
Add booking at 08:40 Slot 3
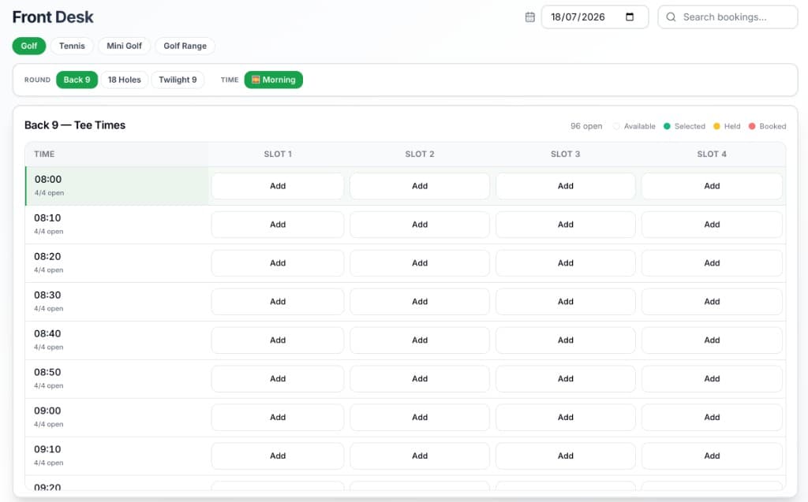(x=565, y=340)
